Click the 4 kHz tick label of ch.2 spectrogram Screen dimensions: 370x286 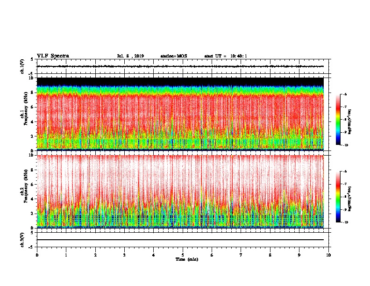[32, 199]
